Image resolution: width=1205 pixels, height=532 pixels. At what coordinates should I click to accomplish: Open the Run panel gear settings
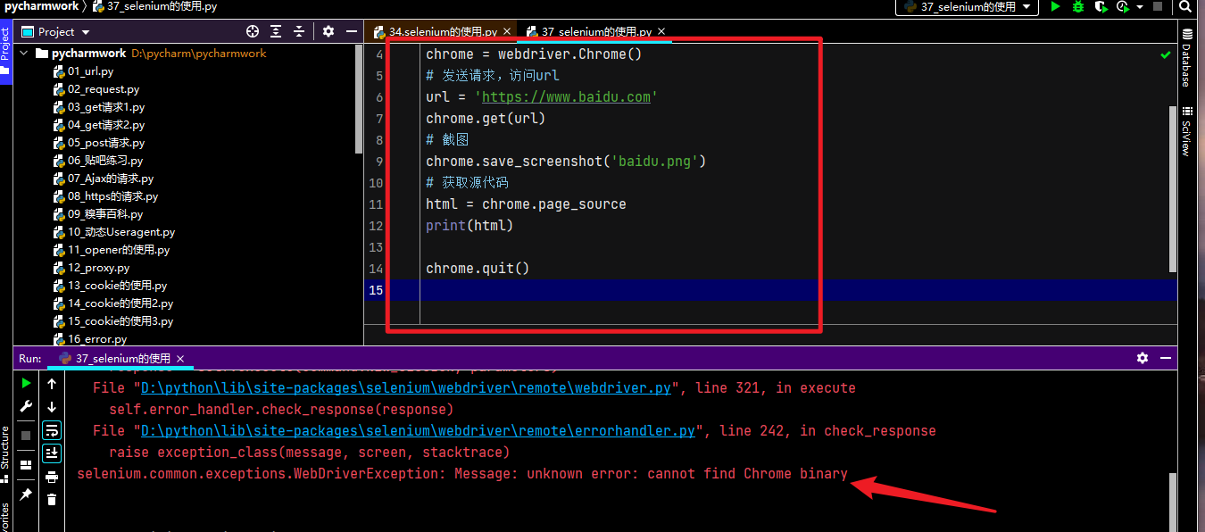point(1143,358)
